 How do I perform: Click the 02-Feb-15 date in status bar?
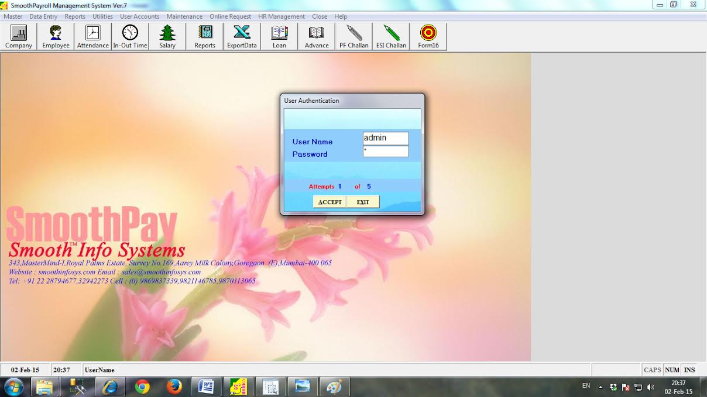pyautogui.click(x=25, y=370)
